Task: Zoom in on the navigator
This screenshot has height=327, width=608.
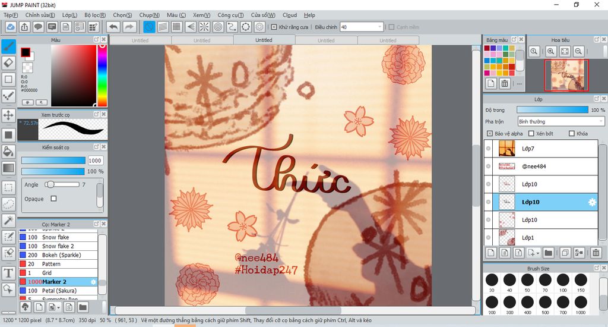Action: pos(551,51)
